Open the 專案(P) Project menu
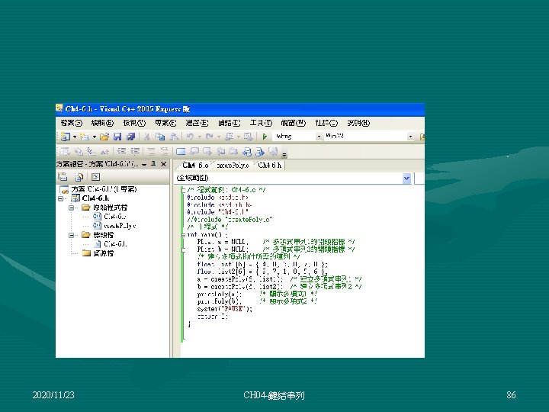The image size is (549, 412). pyautogui.click(x=165, y=123)
